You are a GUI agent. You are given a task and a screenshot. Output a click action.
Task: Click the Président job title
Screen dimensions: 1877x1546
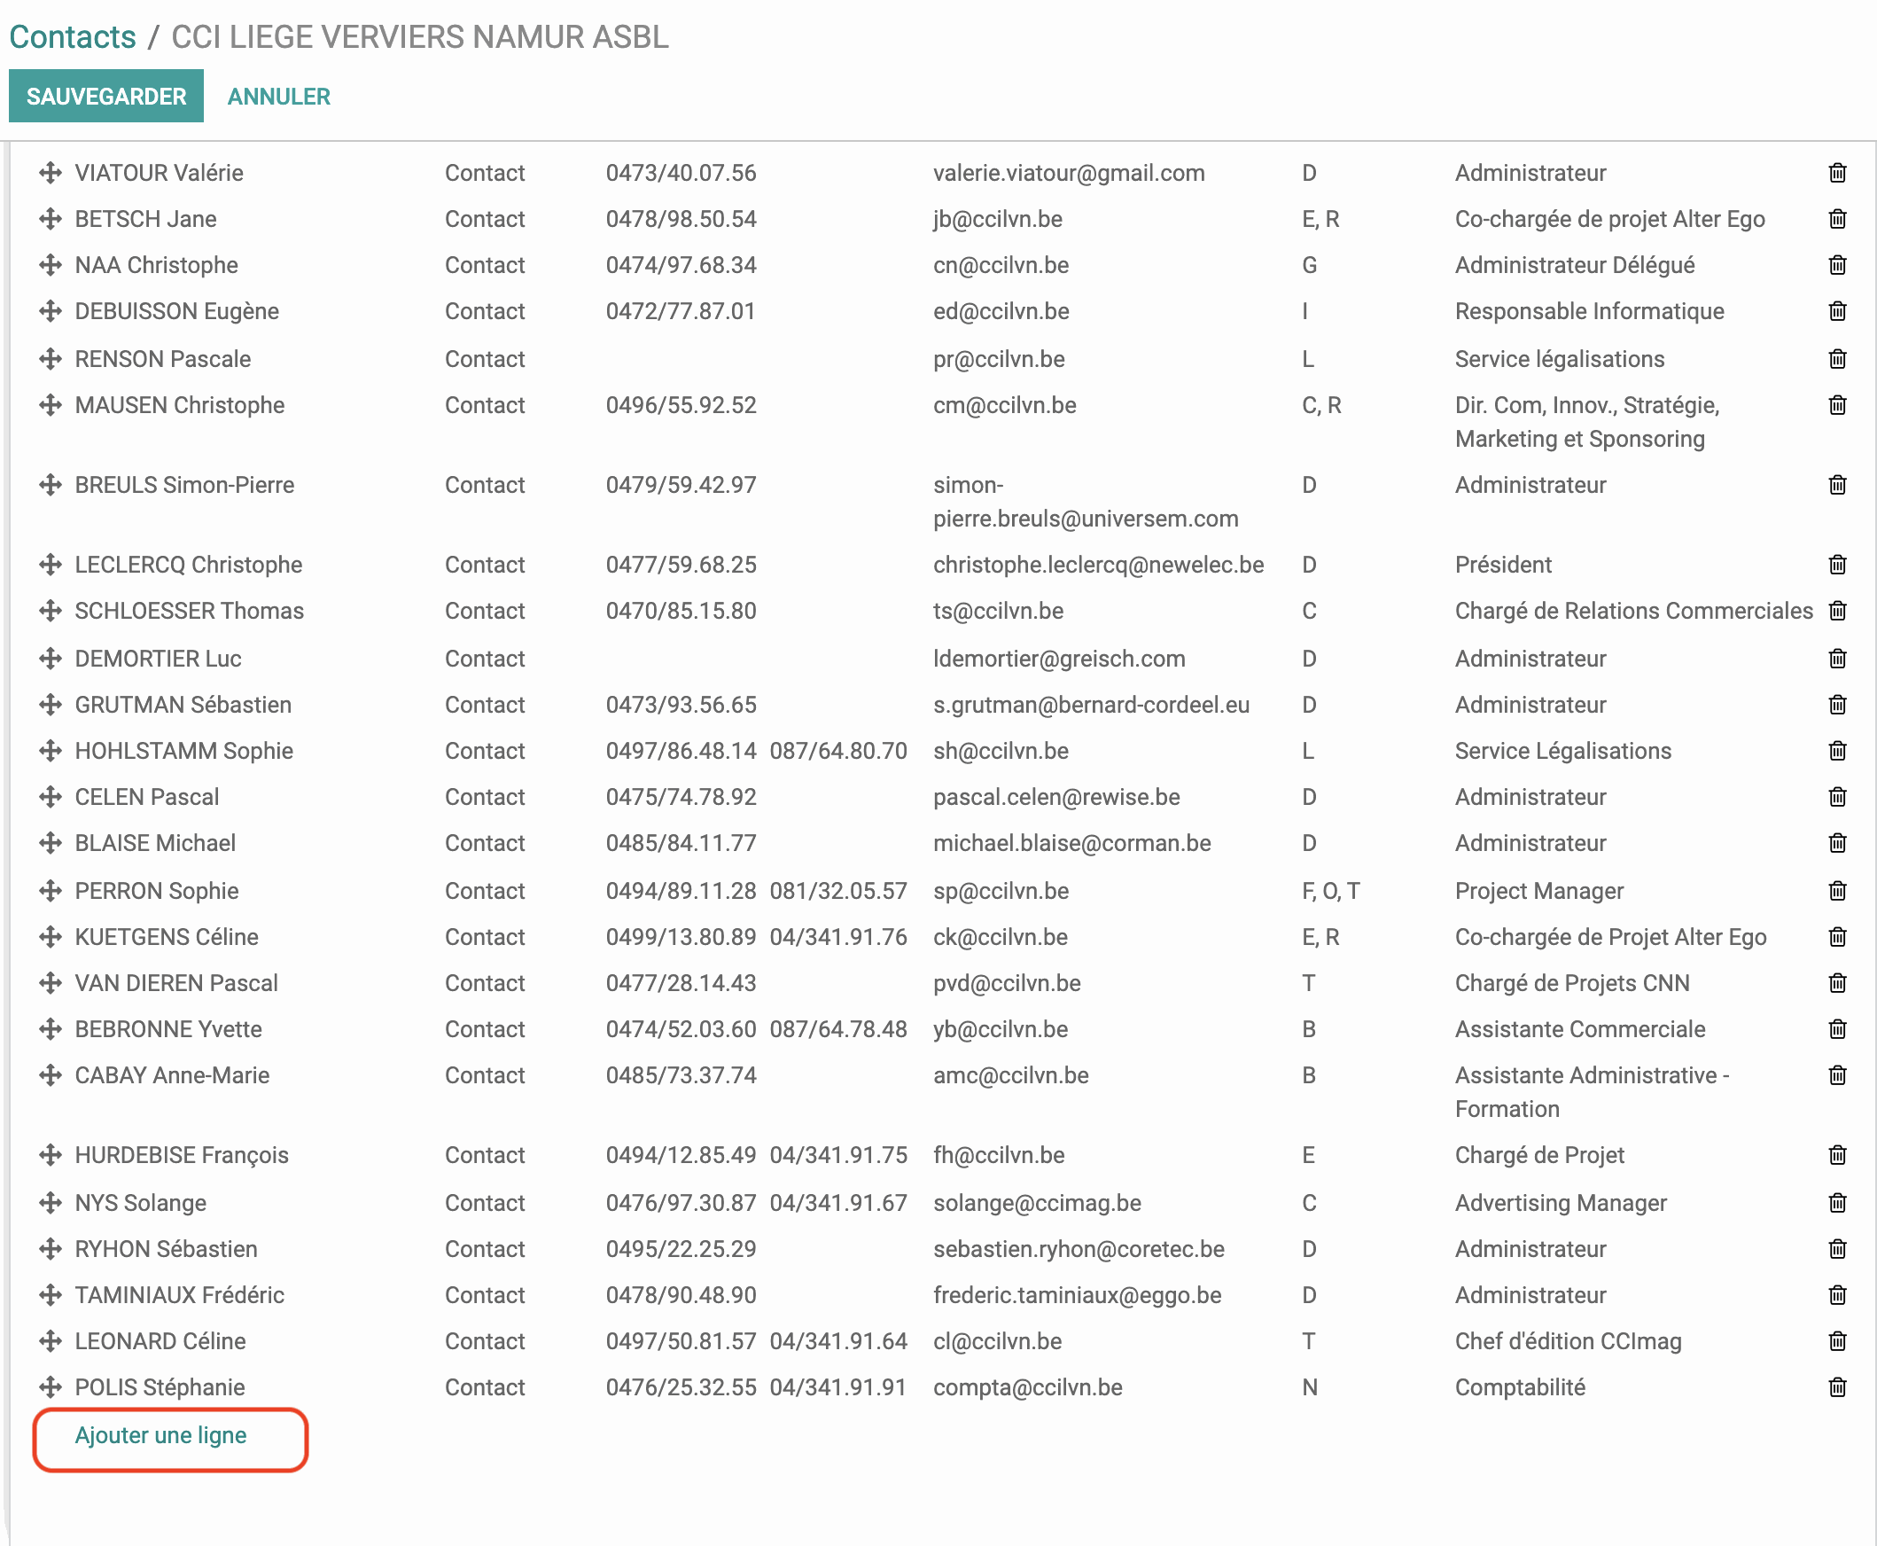(1503, 565)
